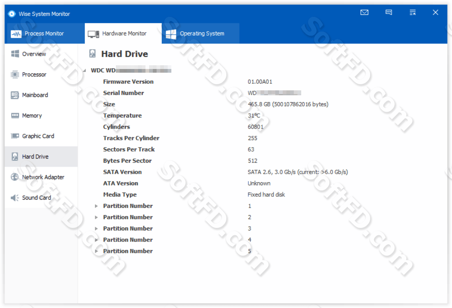
Task: Click the Processor chip icon
Action: tap(15, 74)
